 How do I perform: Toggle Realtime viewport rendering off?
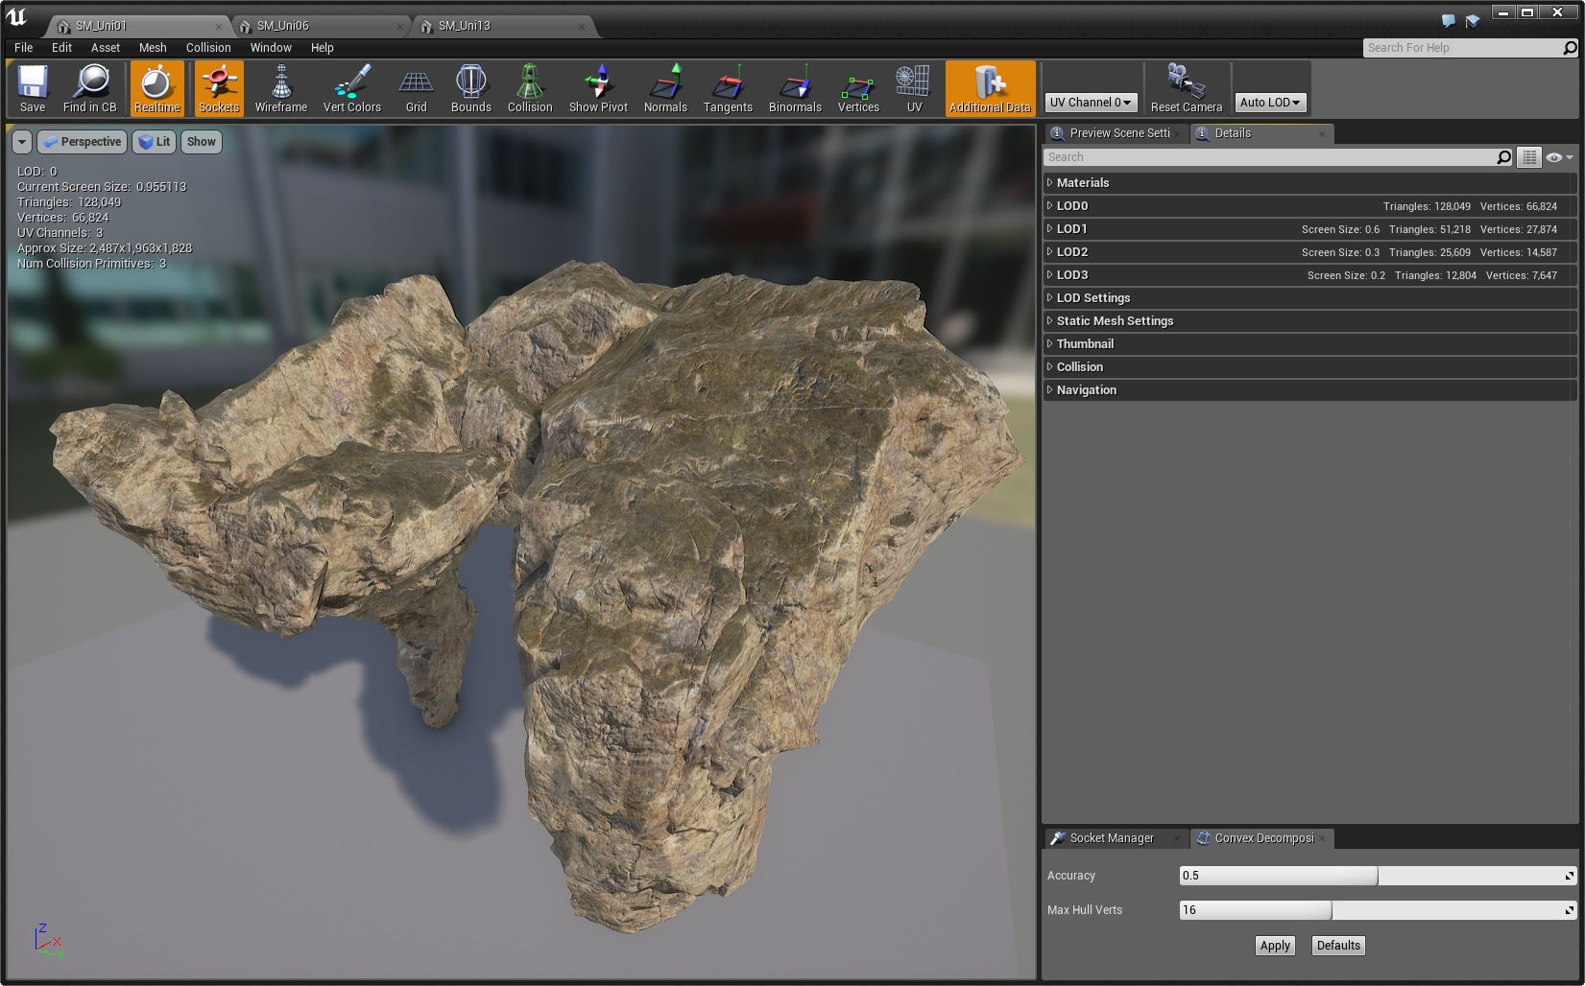pos(156,88)
